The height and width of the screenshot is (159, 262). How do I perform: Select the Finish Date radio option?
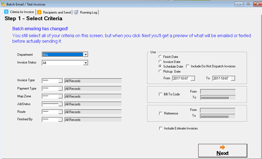tap(160, 56)
